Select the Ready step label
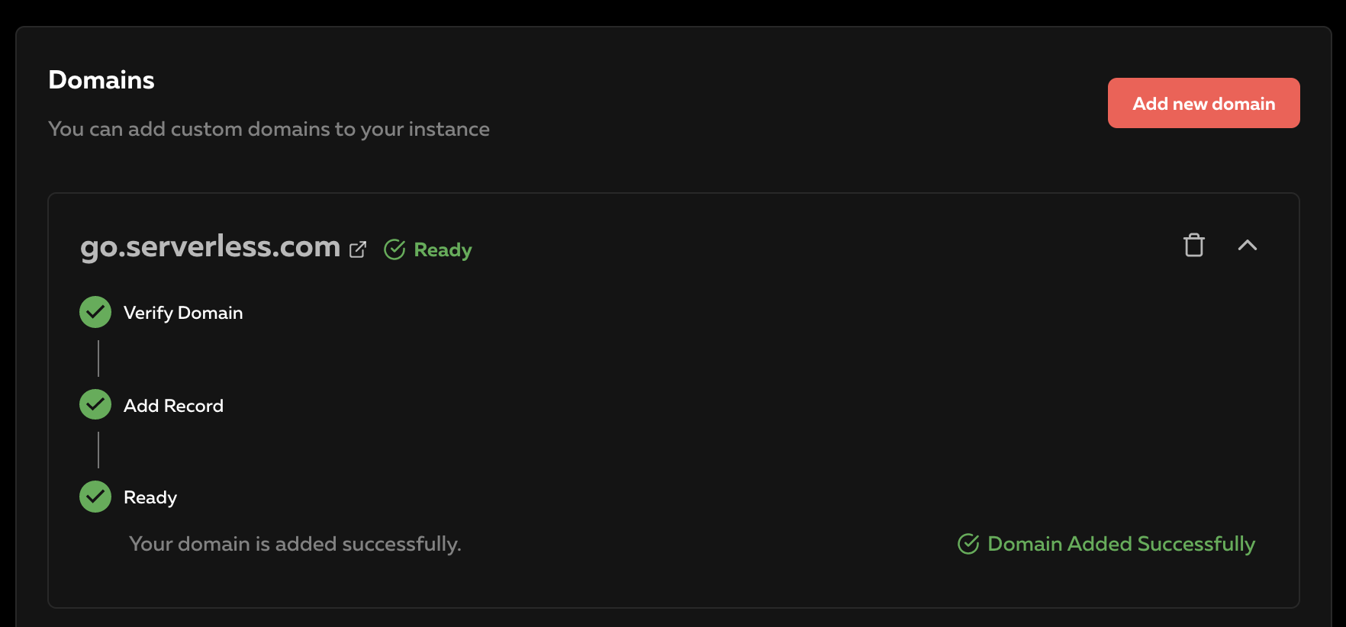The height and width of the screenshot is (627, 1346). pyautogui.click(x=150, y=497)
